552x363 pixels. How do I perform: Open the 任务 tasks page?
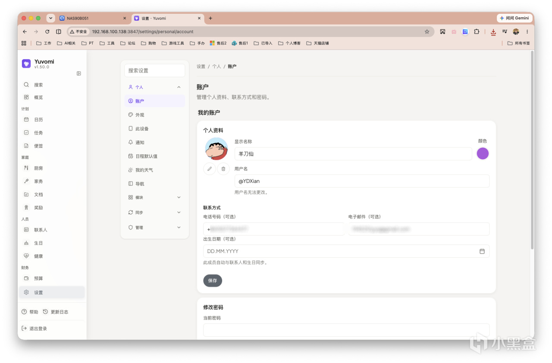[52, 133]
